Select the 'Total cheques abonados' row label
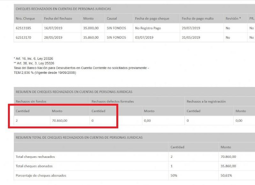 [34, 166]
